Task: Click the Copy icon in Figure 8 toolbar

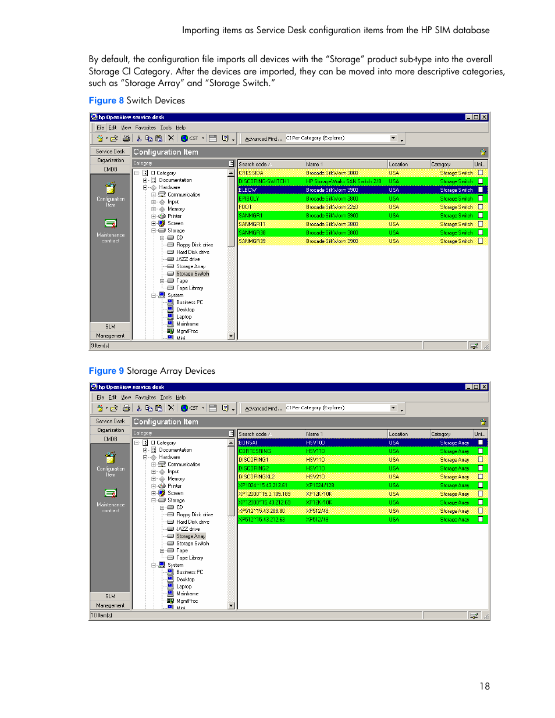Action: coord(149,138)
